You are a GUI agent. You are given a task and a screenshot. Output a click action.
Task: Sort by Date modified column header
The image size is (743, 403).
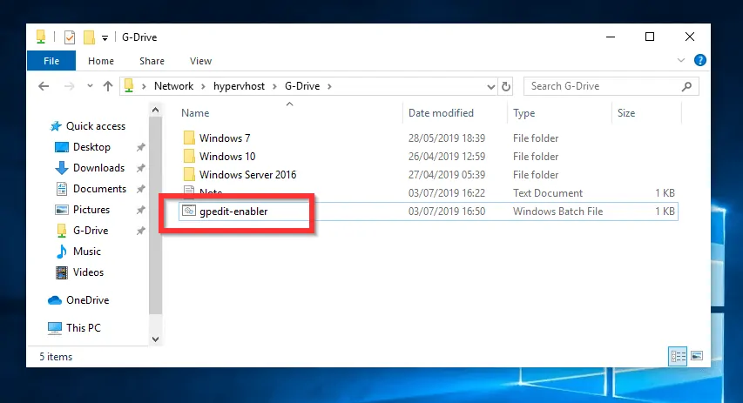(x=441, y=113)
